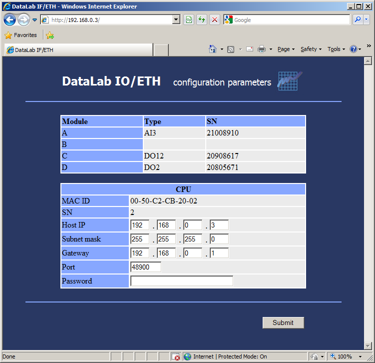Click the RSS feeds icon

[x=231, y=49]
